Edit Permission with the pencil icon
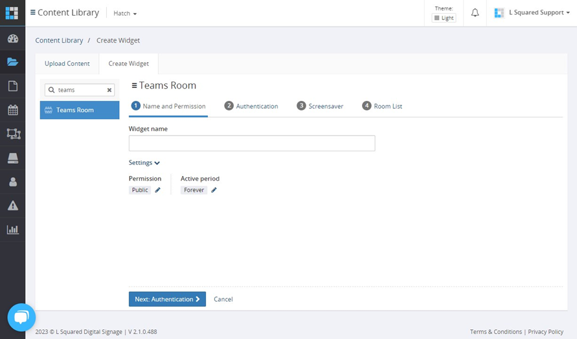577x339 pixels. [x=157, y=190]
